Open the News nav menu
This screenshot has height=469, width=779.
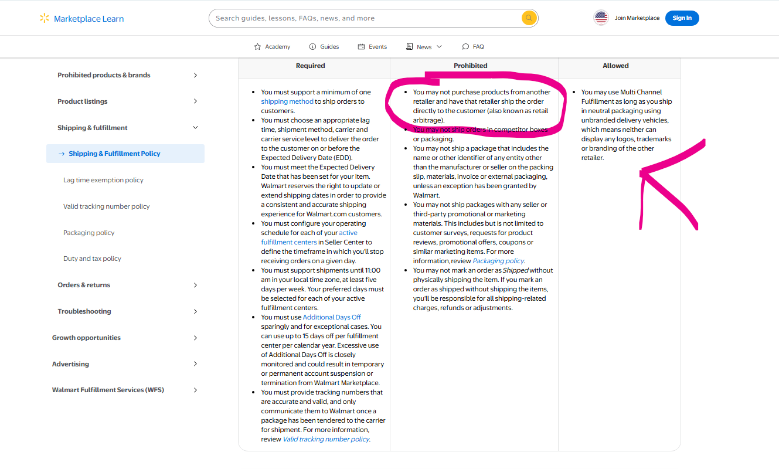click(424, 47)
